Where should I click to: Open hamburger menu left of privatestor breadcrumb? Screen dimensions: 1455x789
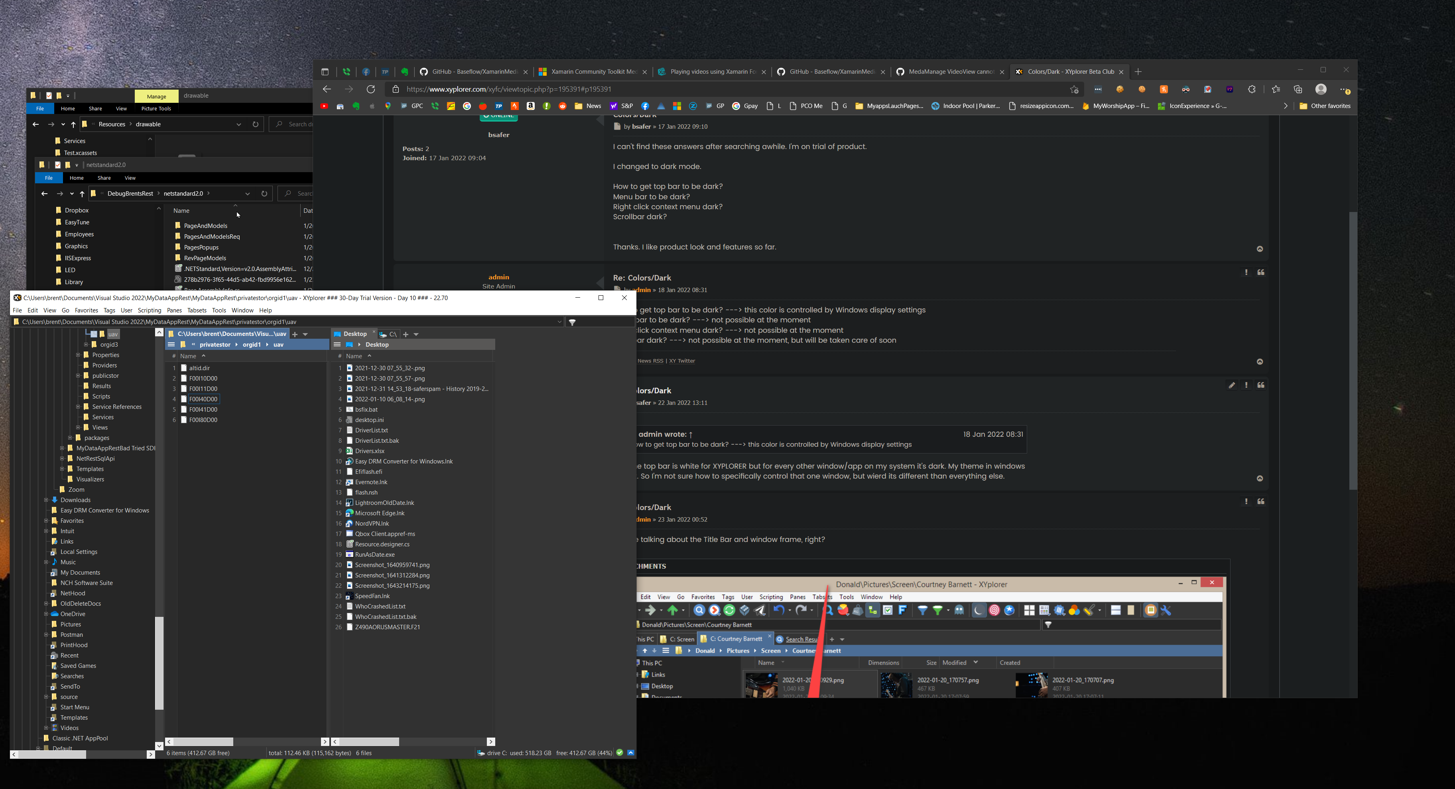point(171,344)
